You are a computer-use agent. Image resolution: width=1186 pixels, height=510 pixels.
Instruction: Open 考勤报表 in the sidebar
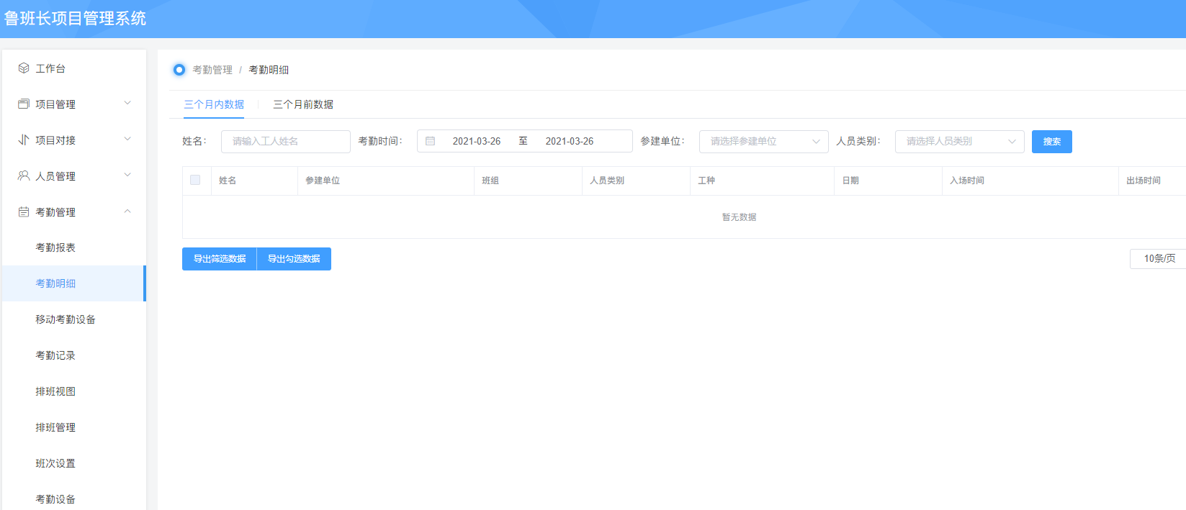55,248
